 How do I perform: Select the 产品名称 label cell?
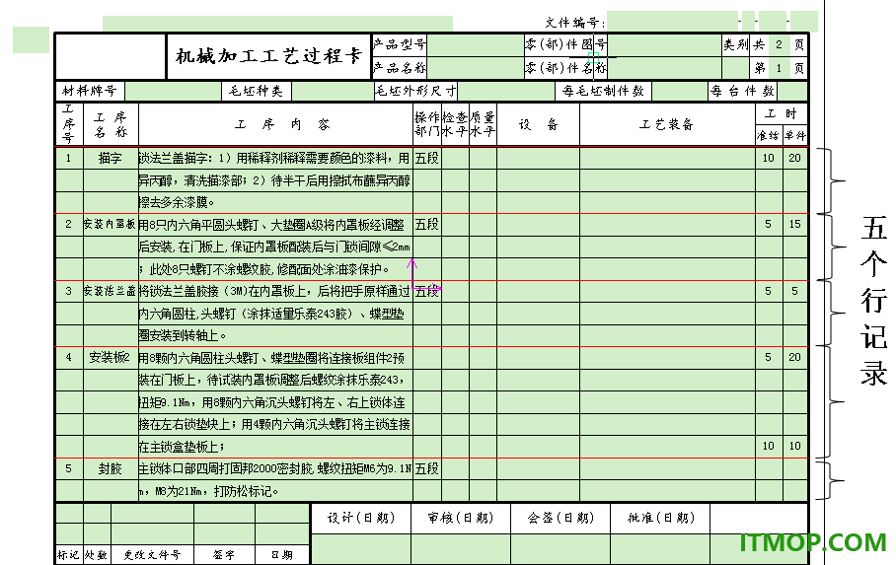coord(399,68)
